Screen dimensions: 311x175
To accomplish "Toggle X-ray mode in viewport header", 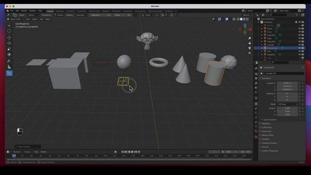I will point(234,19).
